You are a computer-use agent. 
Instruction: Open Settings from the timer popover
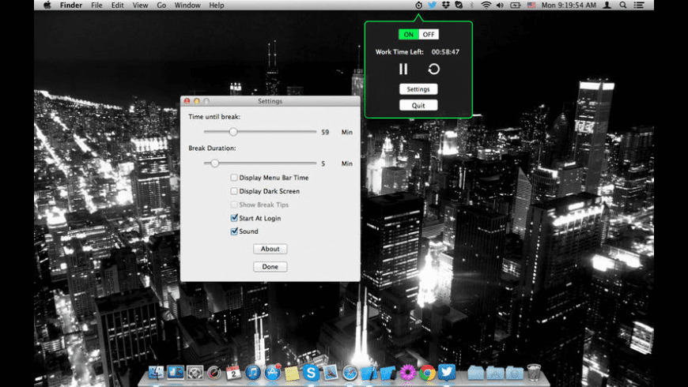(x=418, y=89)
